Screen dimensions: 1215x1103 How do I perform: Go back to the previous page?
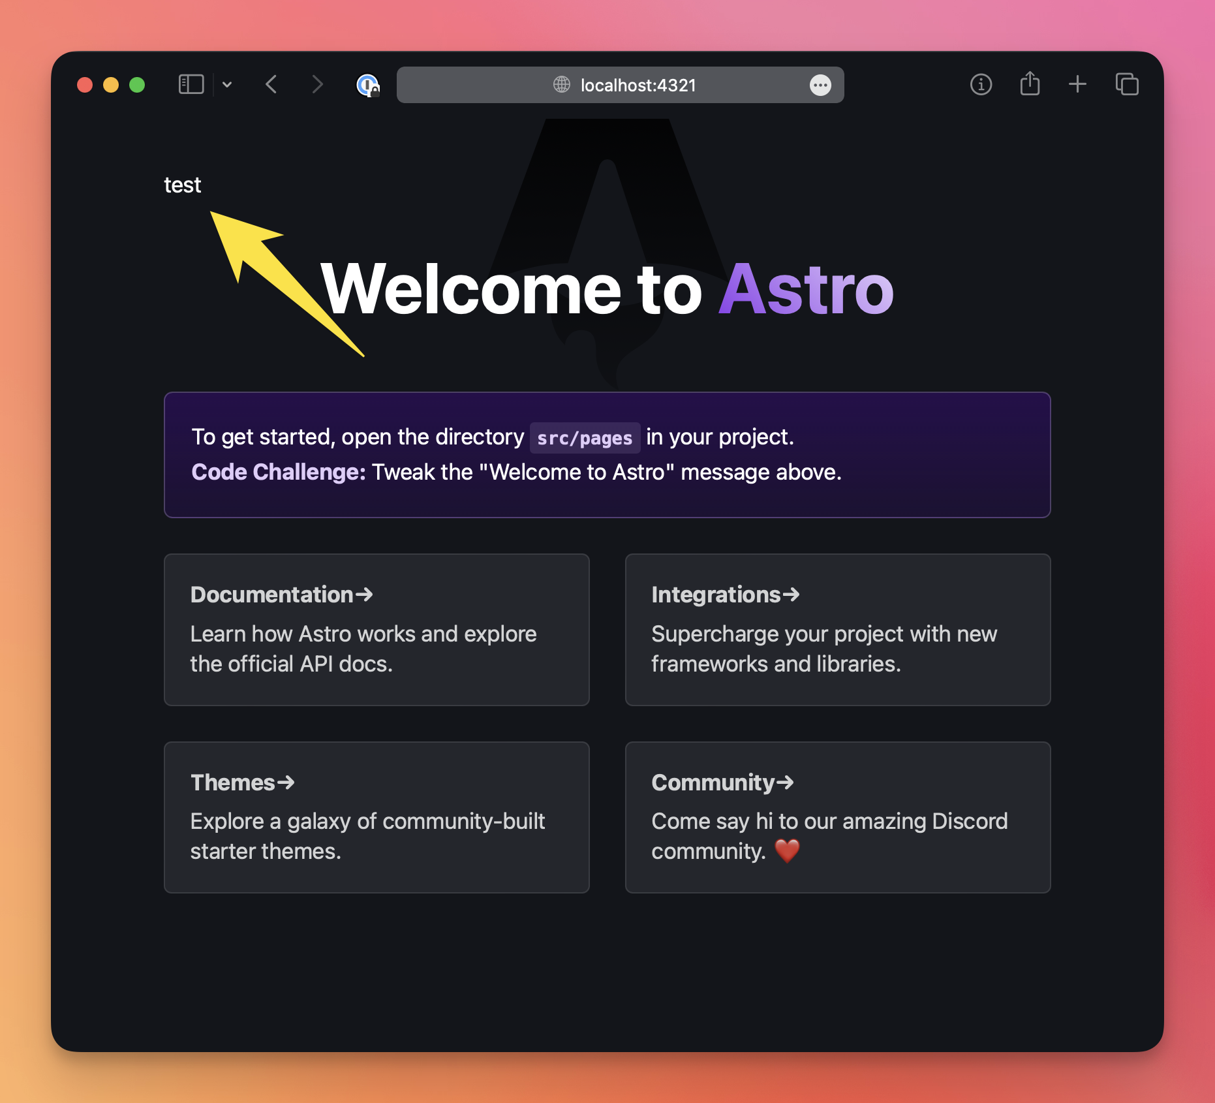(x=272, y=85)
